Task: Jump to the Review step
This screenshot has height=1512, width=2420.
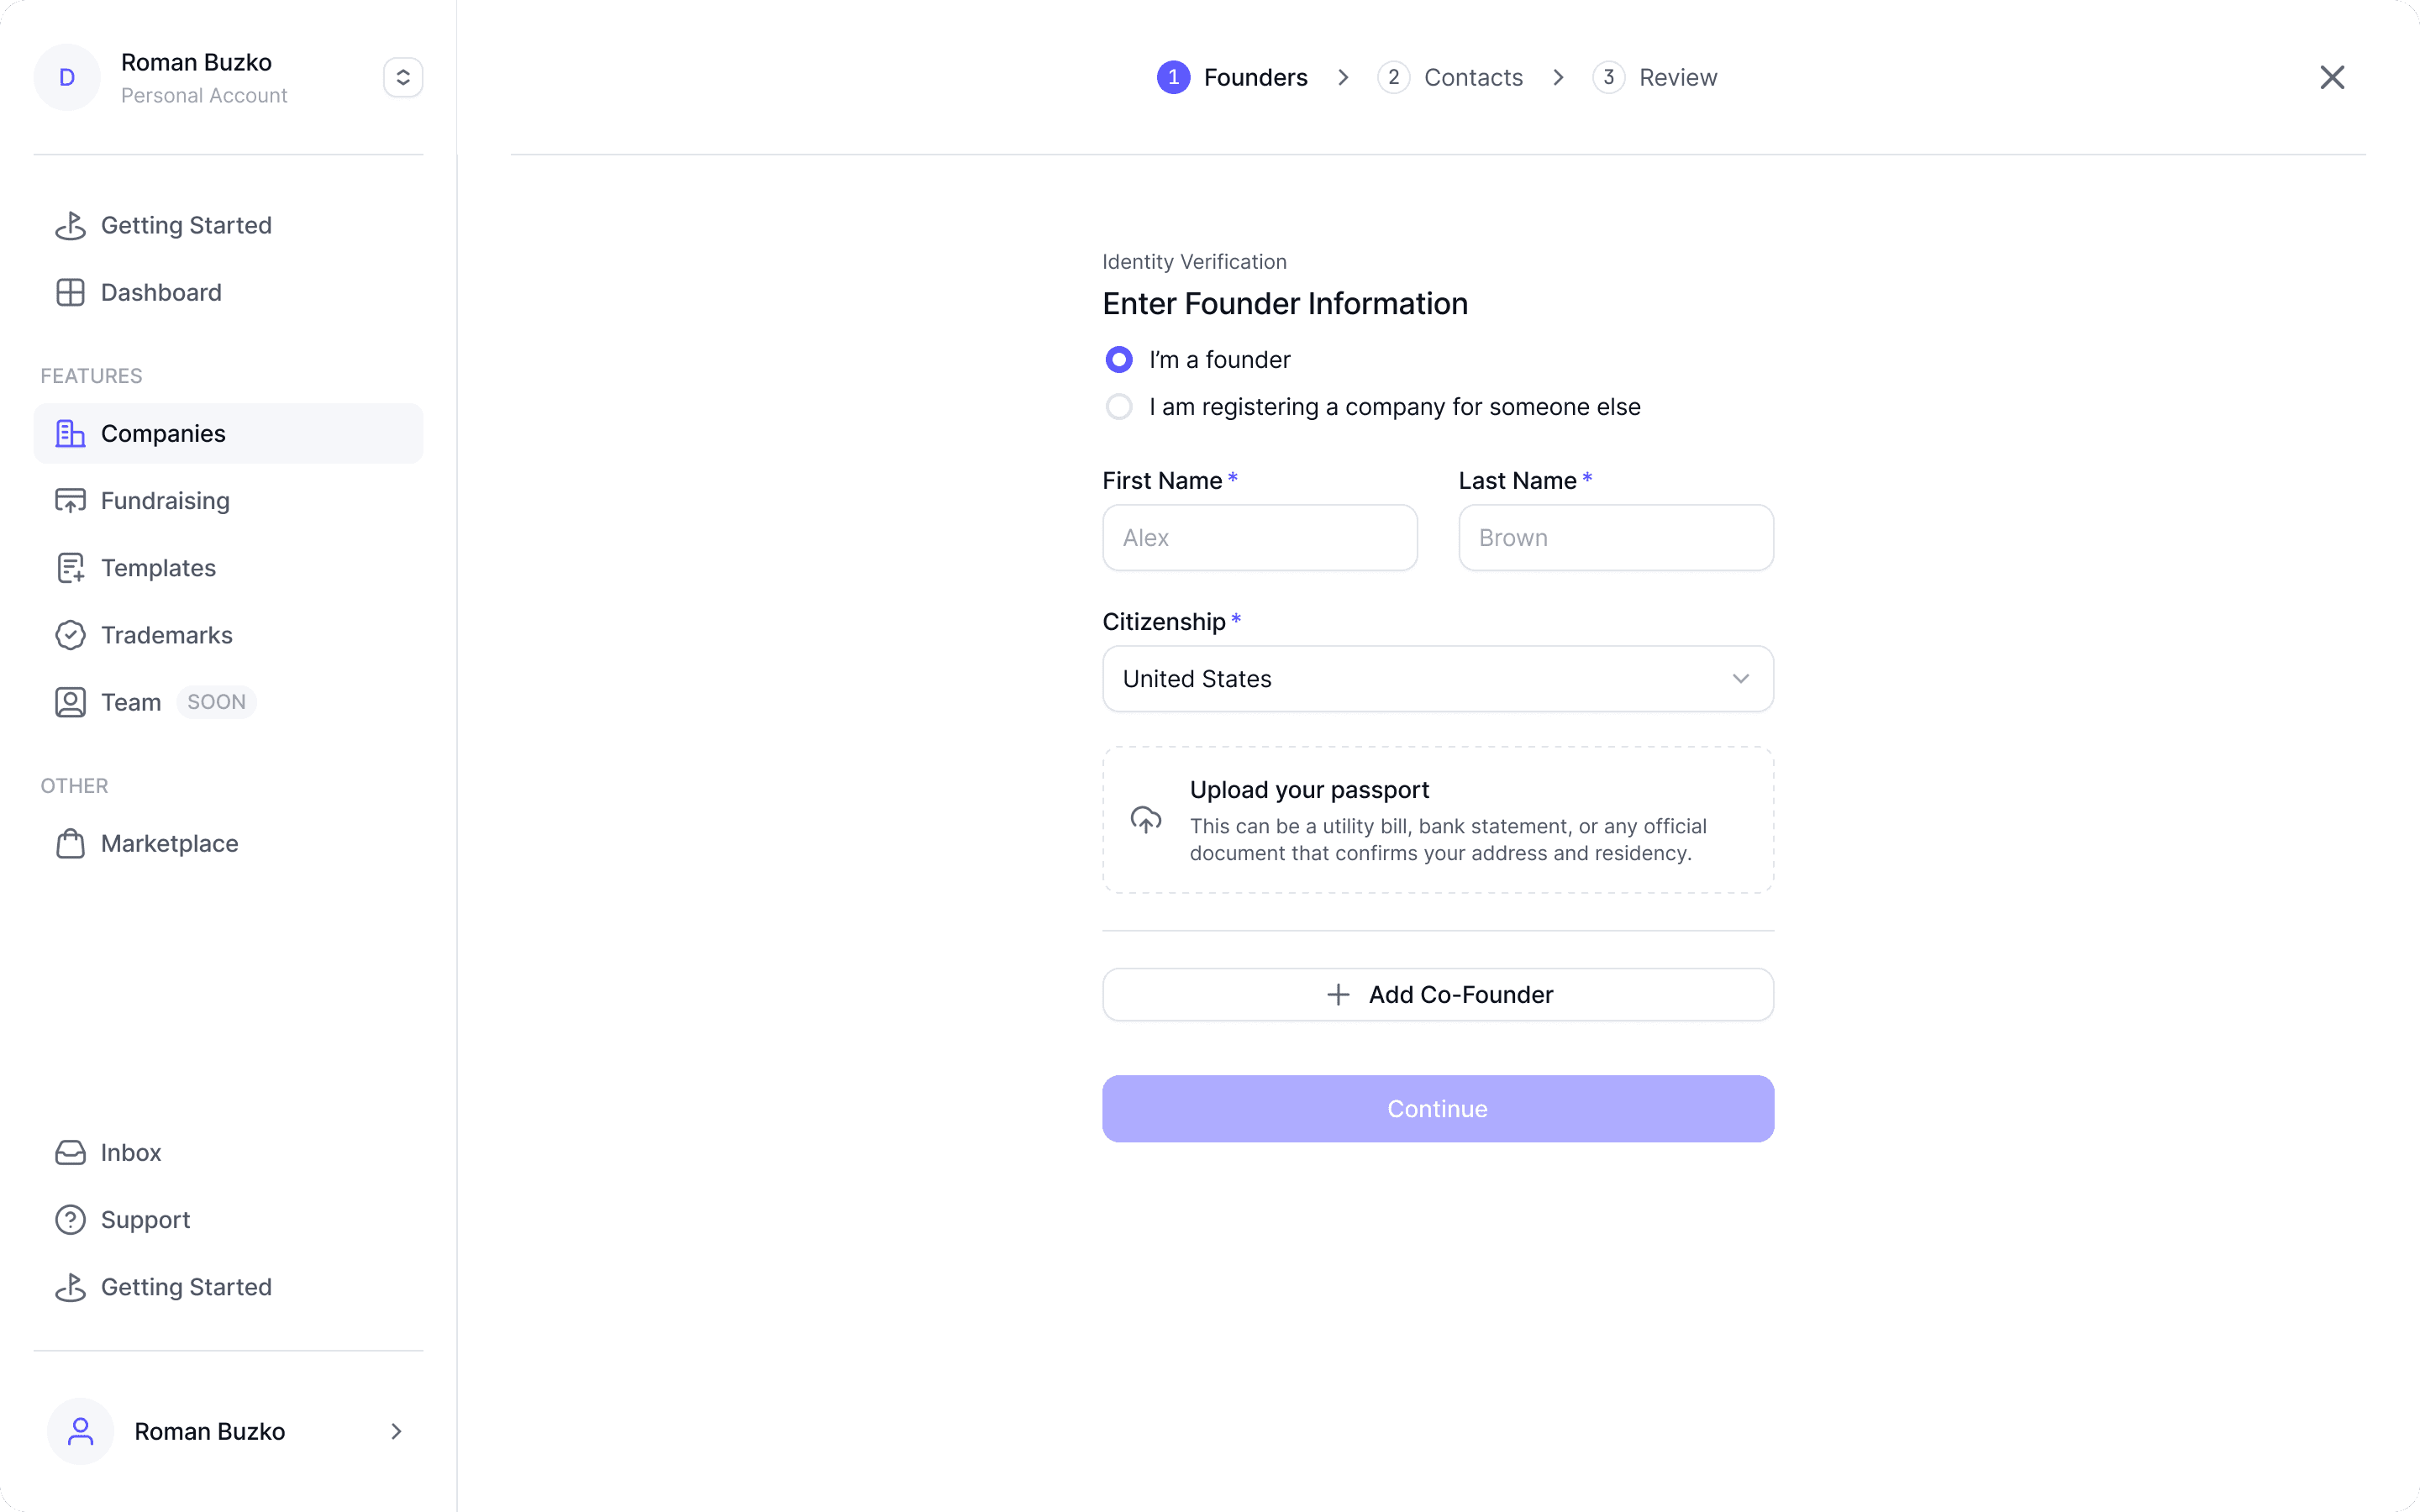Action: click(1654, 77)
